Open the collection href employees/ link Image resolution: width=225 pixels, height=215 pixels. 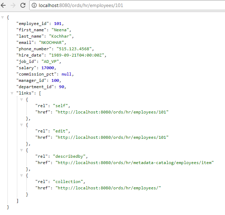click(x=108, y=188)
